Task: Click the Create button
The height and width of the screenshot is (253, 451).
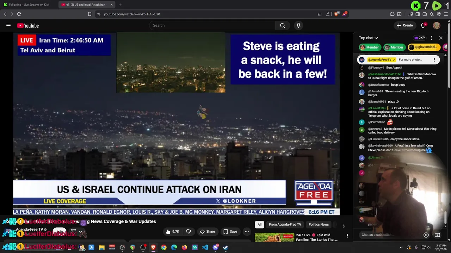Action: click(x=404, y=25)
